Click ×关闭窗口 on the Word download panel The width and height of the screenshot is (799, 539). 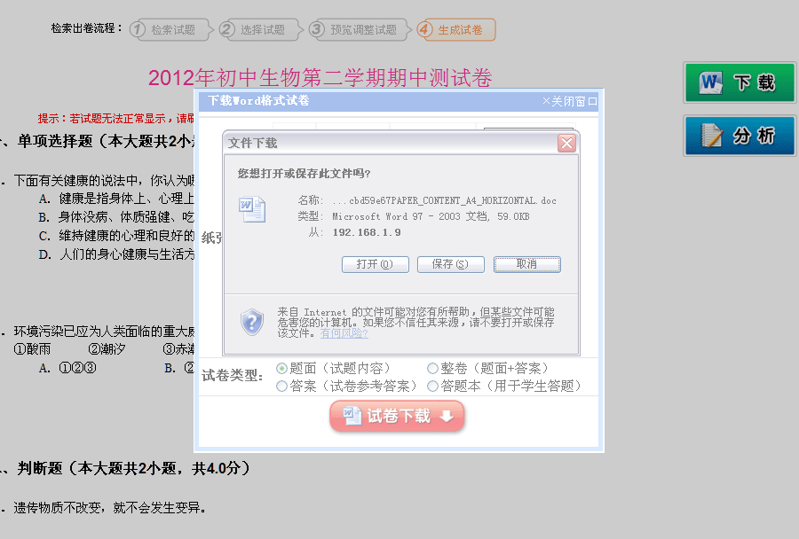tap(569, 101)
